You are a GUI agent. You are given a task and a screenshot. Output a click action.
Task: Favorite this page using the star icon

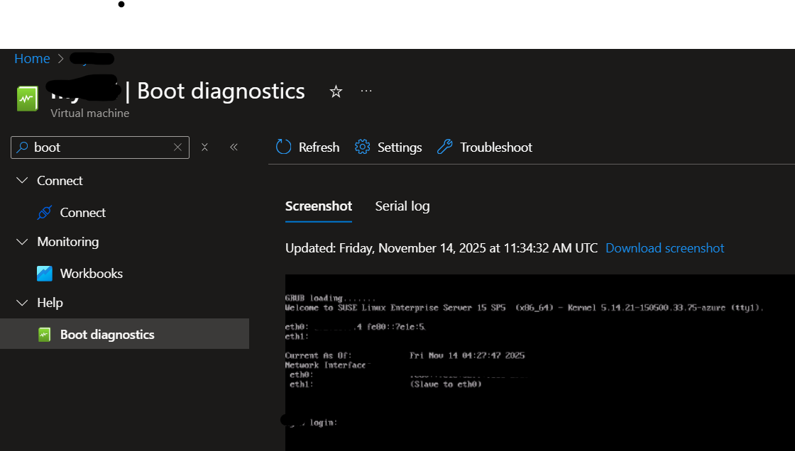tap(335, 91)
